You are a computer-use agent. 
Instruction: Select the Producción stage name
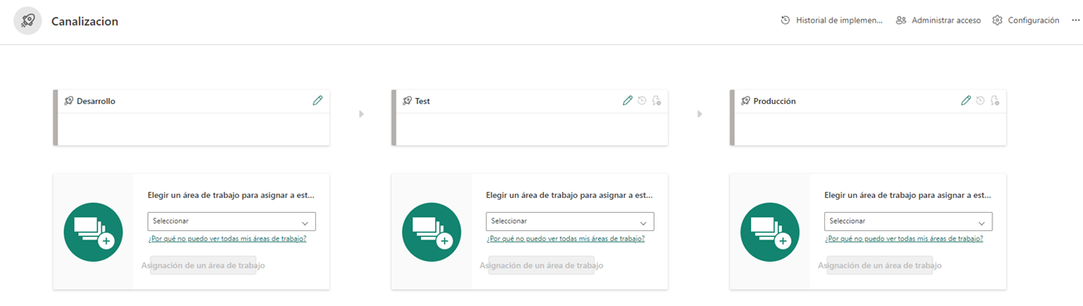click(774, 101)
